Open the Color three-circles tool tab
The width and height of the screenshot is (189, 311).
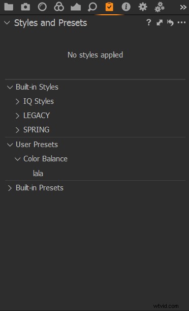(x=59, y=7)
